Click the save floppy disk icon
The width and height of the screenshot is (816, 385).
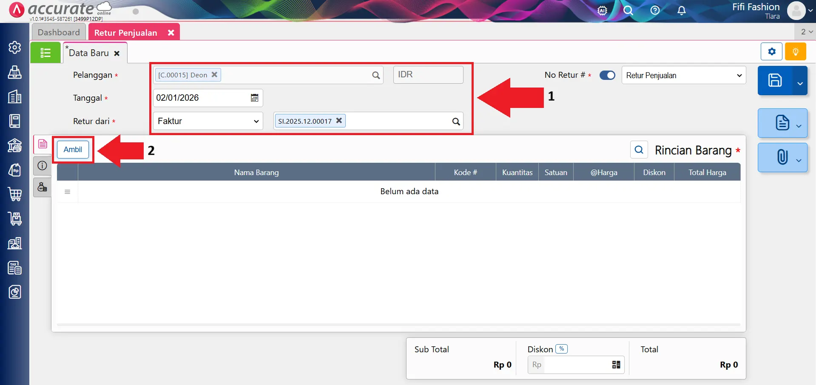coord(775,80)
